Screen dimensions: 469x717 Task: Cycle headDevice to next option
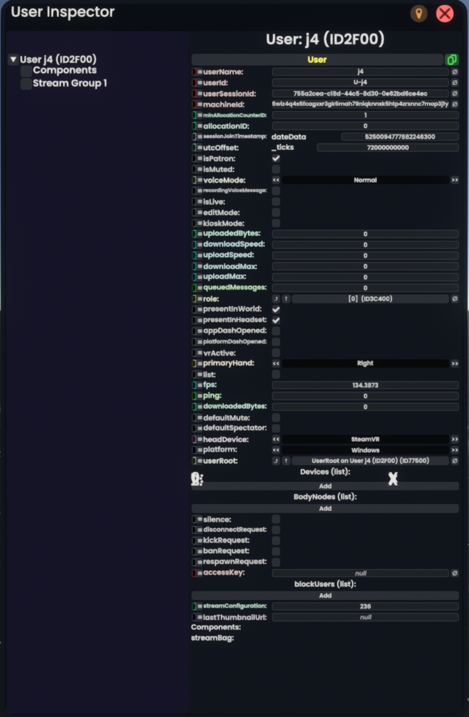pyautogui.click(x=455, y=439)
